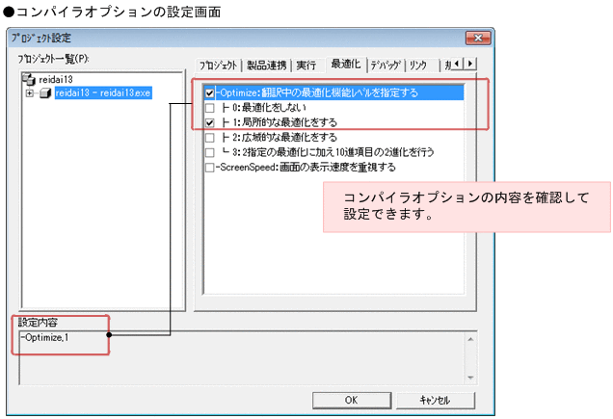Click the キャンセル button

tap(435, 401)
